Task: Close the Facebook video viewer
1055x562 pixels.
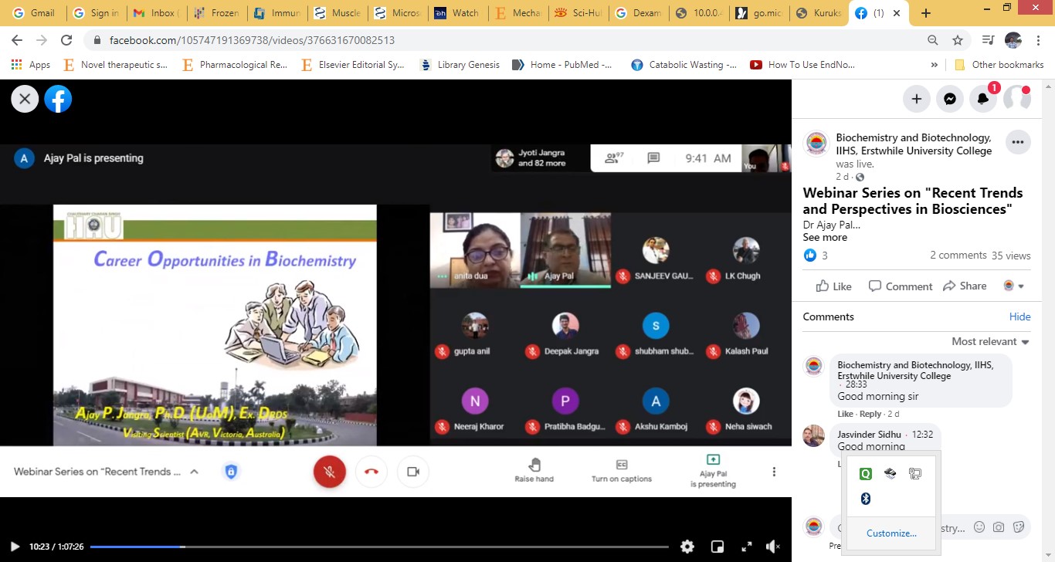Action: tap(25, 99)
